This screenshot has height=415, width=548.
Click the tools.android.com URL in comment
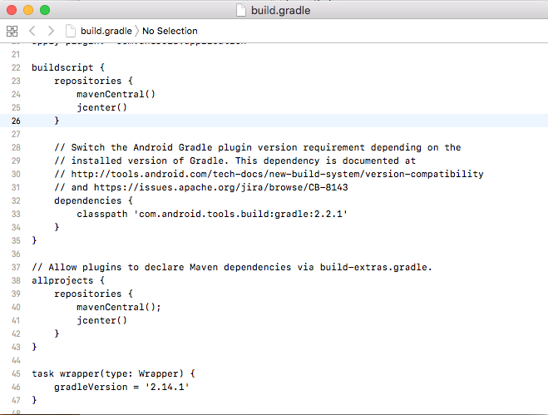[x=276, y=174]
